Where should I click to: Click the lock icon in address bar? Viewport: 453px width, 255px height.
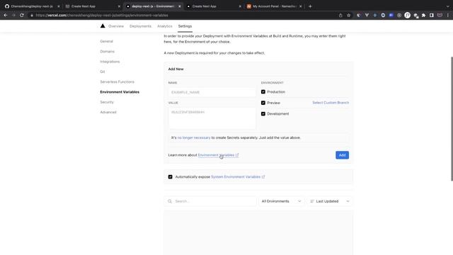[32, 16]
